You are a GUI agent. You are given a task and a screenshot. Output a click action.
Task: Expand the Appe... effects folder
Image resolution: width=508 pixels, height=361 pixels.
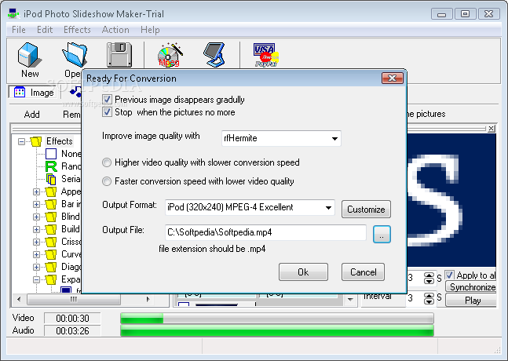[36, 191]
